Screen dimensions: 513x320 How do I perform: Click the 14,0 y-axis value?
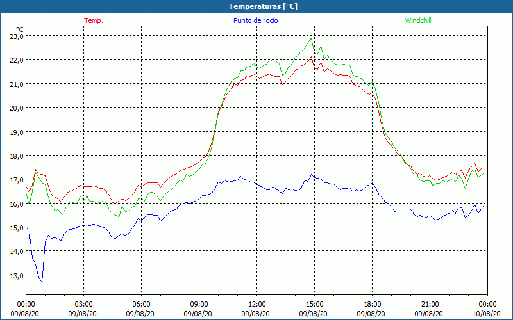pos(17,252)
